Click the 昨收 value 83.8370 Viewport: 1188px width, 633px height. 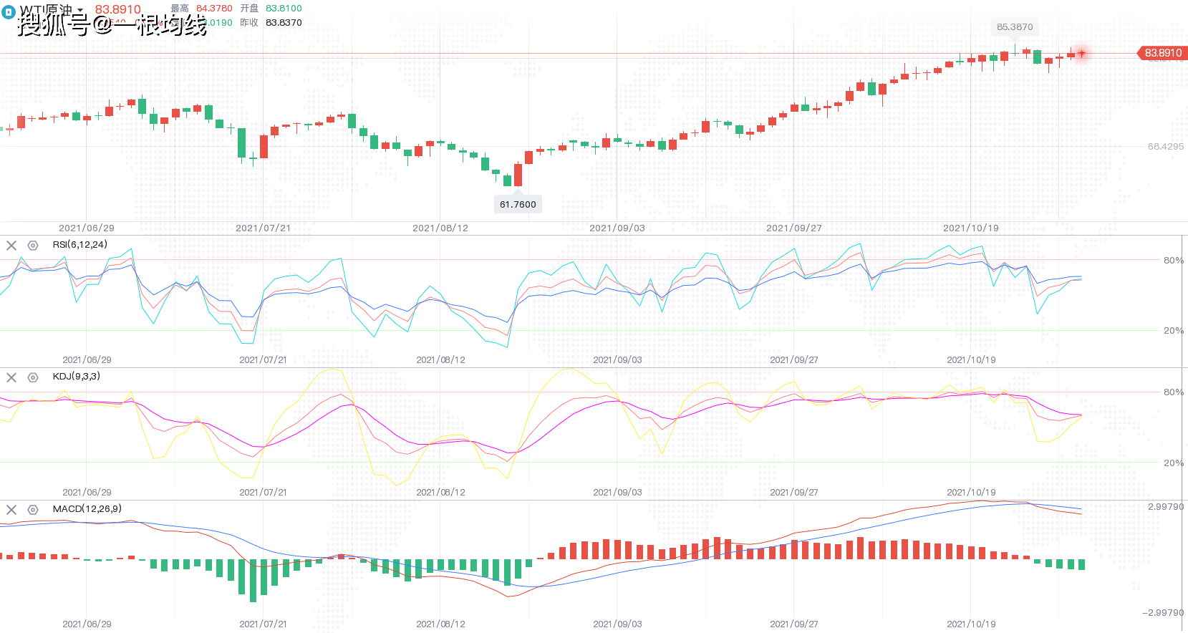click(x=284, y=23)
